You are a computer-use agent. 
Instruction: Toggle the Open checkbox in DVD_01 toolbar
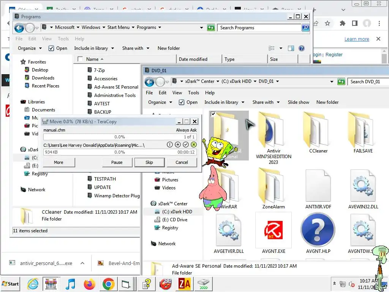[x=182, y=102]
